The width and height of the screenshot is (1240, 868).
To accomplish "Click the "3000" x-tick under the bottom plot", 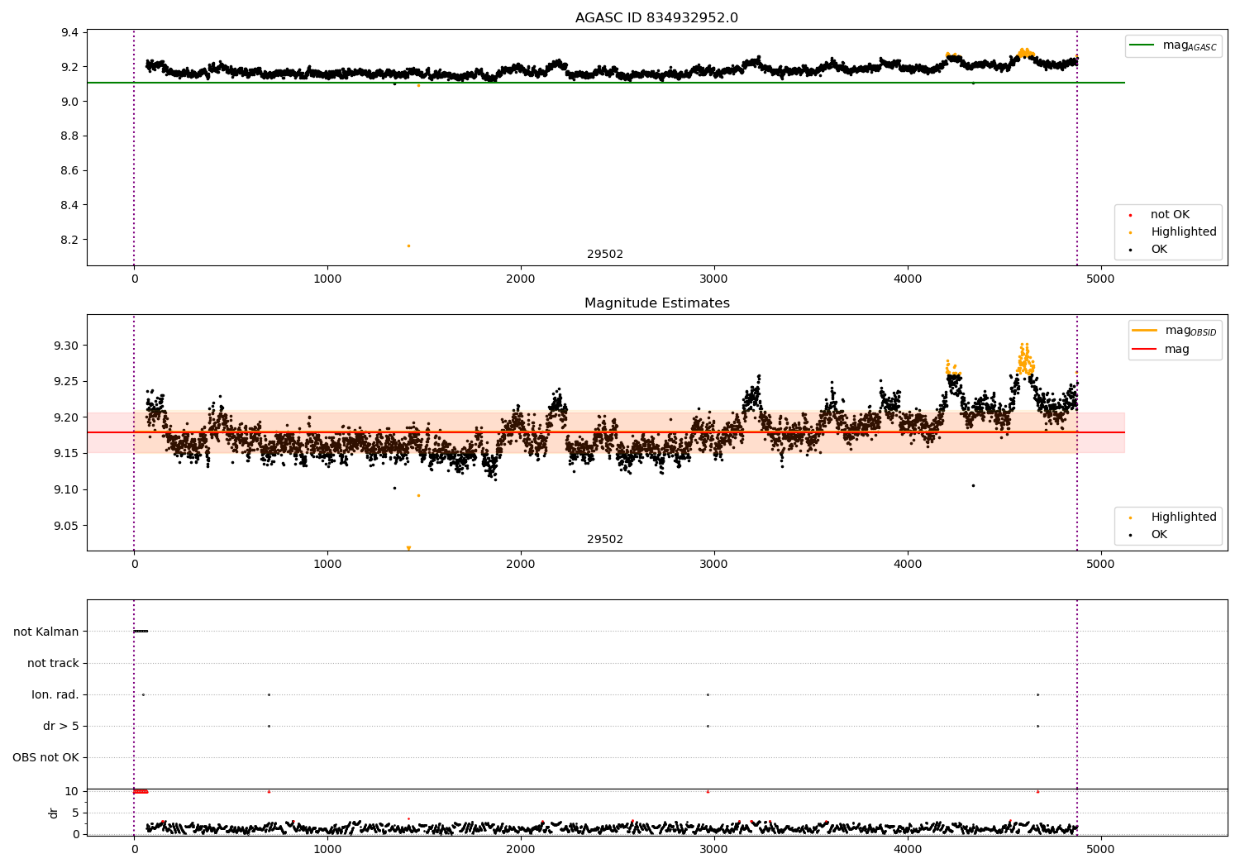I will click(x=714, y=850).
